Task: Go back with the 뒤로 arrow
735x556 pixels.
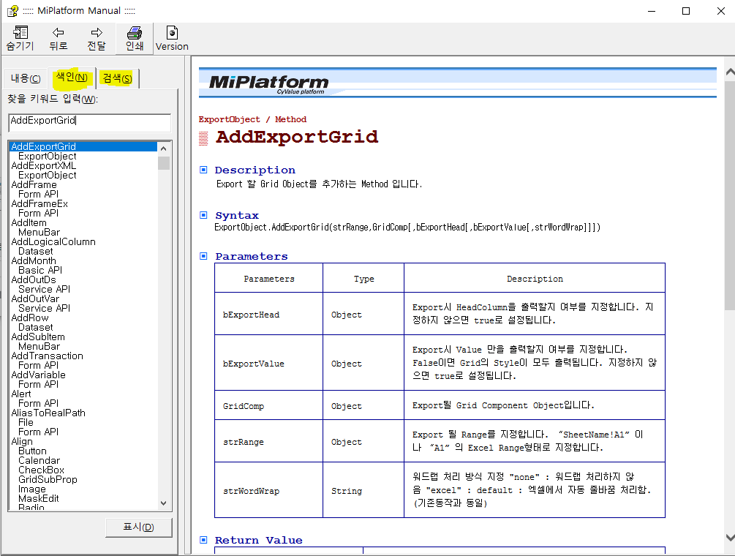Action: 58,39
